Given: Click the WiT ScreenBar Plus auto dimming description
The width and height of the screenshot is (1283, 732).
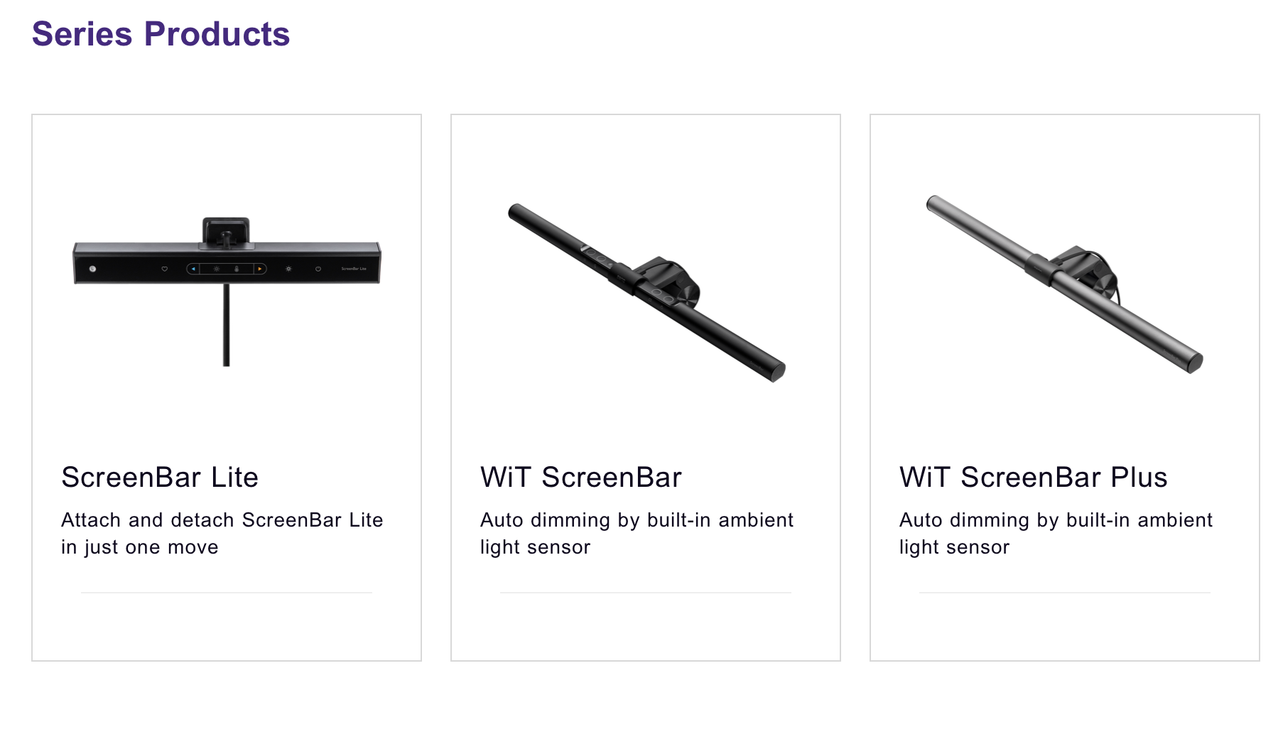Looking at the screenshot, I should click(1056, 533).
